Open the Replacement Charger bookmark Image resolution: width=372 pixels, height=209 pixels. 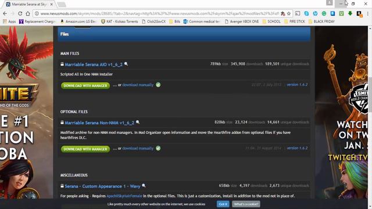point(37,21)
